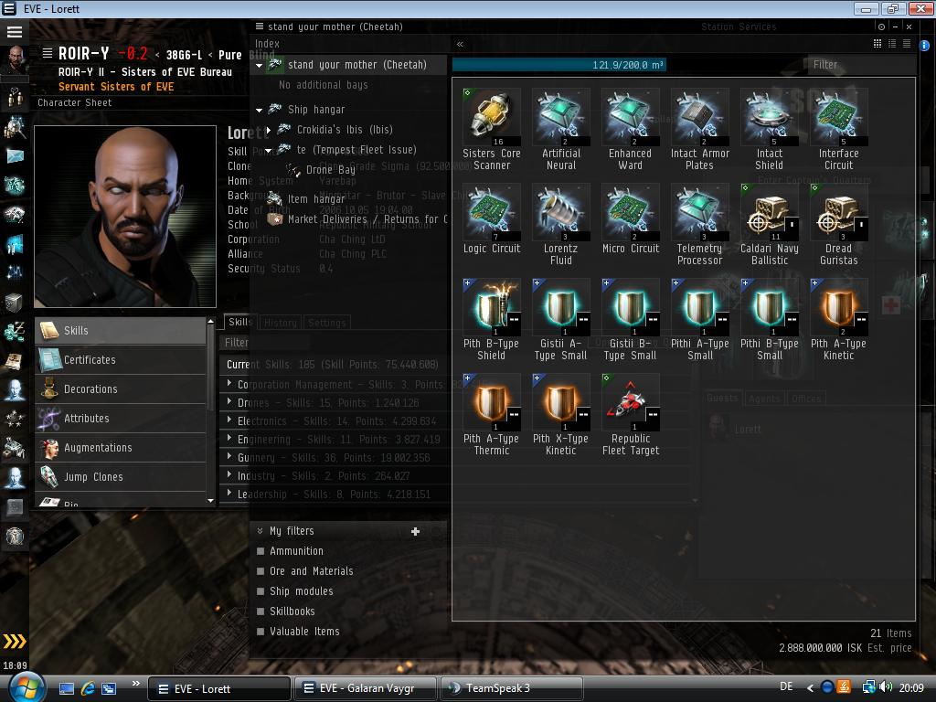This screenshot has width=936, height=702.
Task: Open the Decorations section
Action: [x=121, y=388]
